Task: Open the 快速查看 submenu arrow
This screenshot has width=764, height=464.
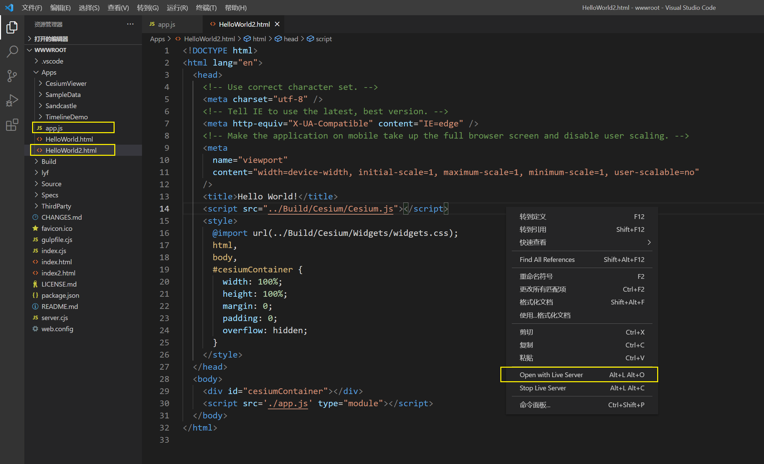Action: pyautogui.click(x=649, y=242)
